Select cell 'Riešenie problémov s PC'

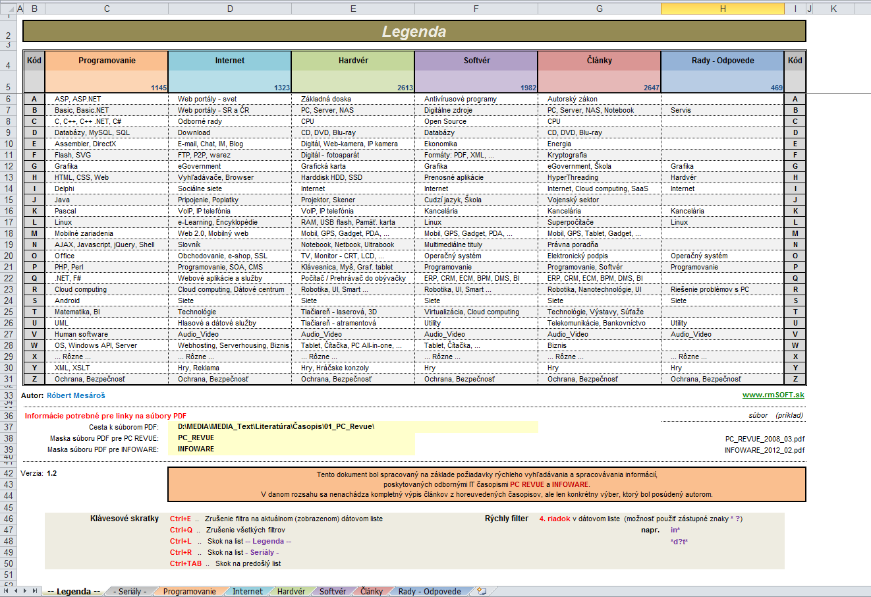[723, 289]
